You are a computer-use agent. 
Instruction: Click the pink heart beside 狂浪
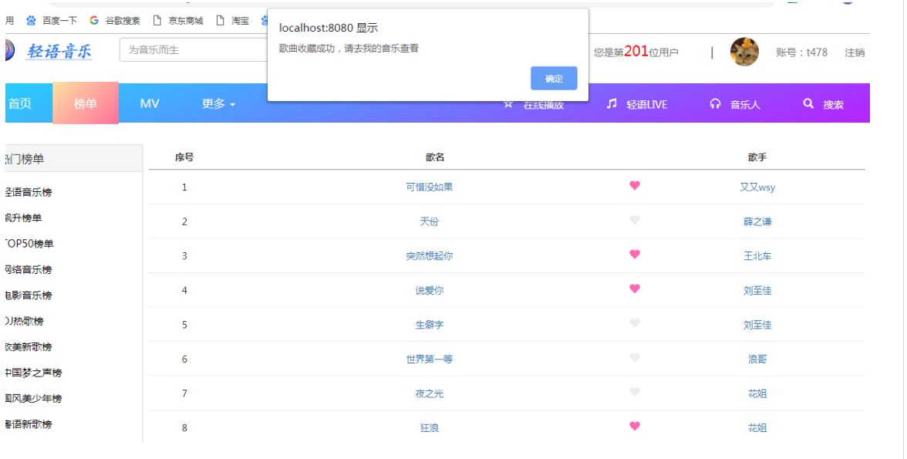coord(635,427)
